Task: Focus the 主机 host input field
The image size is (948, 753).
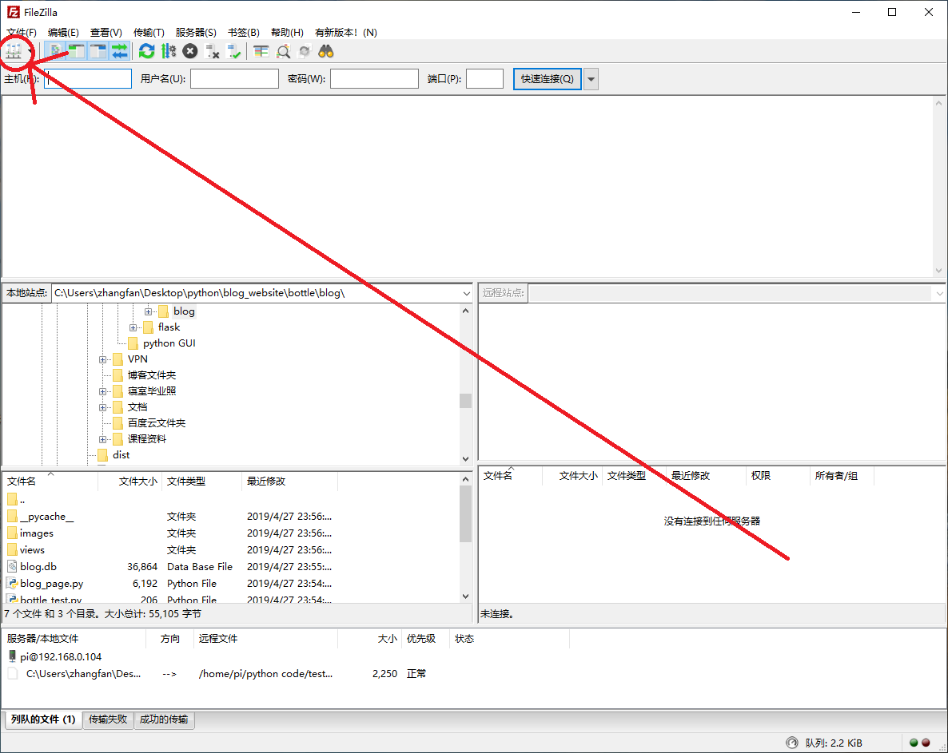Action: (88, 79)
